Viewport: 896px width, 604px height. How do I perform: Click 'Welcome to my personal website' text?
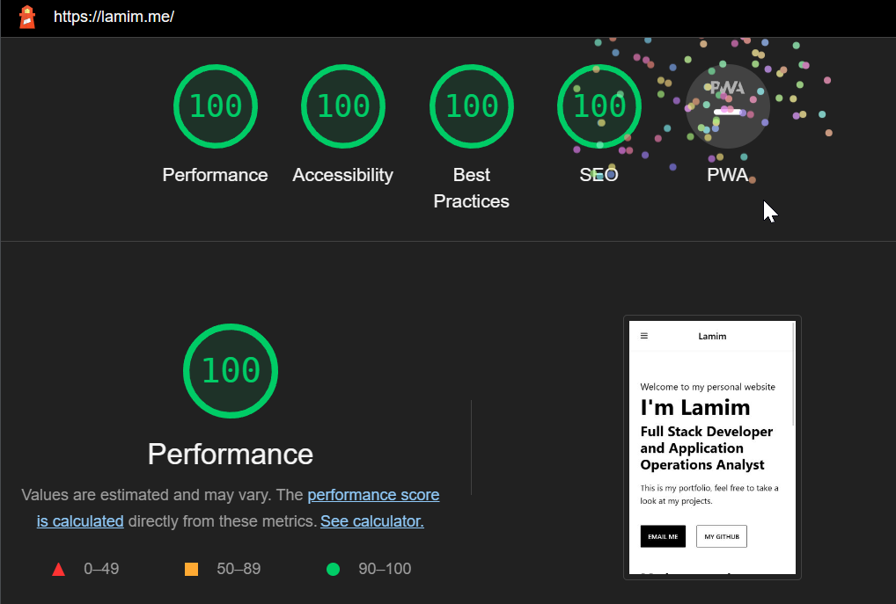pos(708,387)
